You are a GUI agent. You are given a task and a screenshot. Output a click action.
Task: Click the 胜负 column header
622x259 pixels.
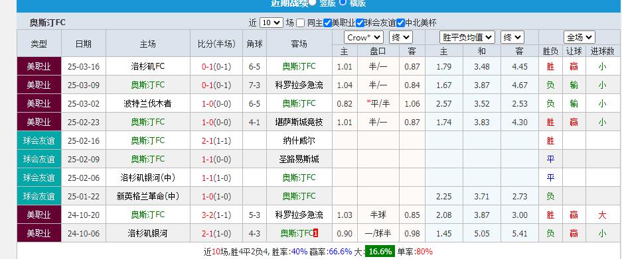pos(550,52)
